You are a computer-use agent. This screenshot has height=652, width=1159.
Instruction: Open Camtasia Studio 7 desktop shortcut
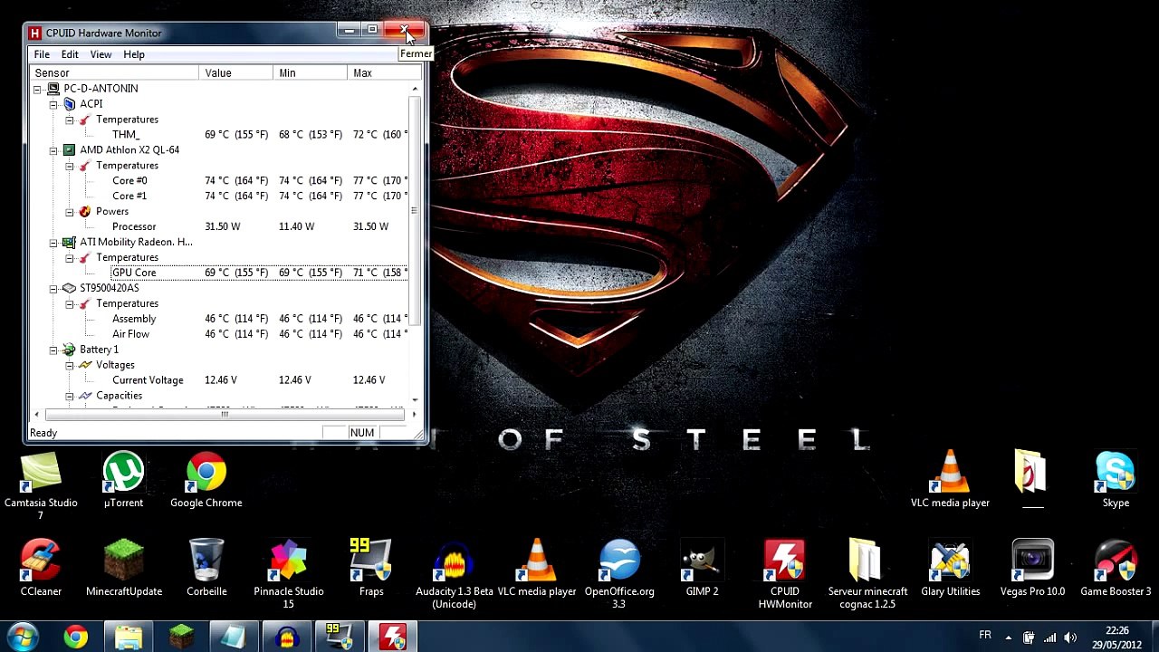[41, 486]
